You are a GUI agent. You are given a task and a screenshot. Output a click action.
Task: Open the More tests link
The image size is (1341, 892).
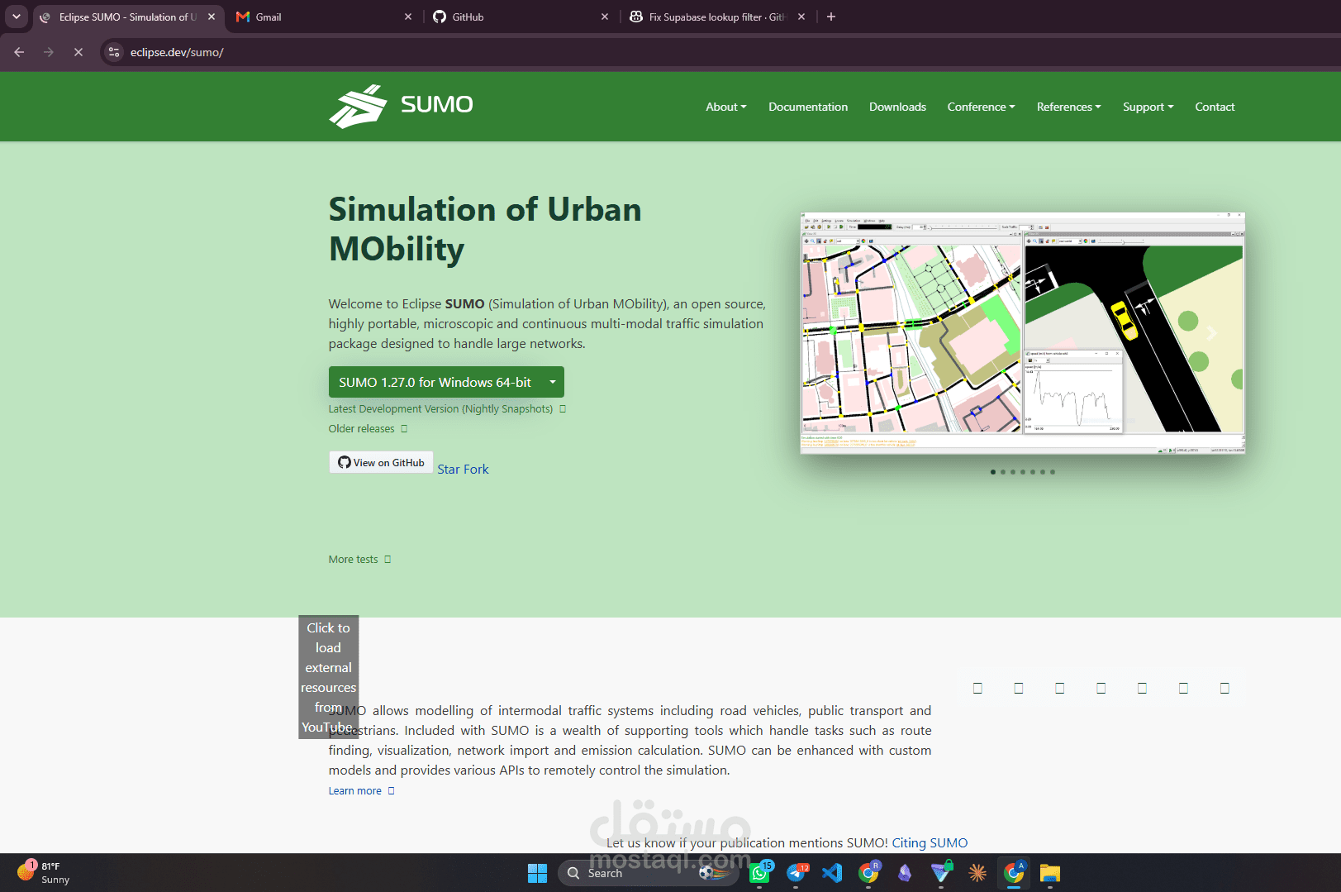tap(353, 560)
